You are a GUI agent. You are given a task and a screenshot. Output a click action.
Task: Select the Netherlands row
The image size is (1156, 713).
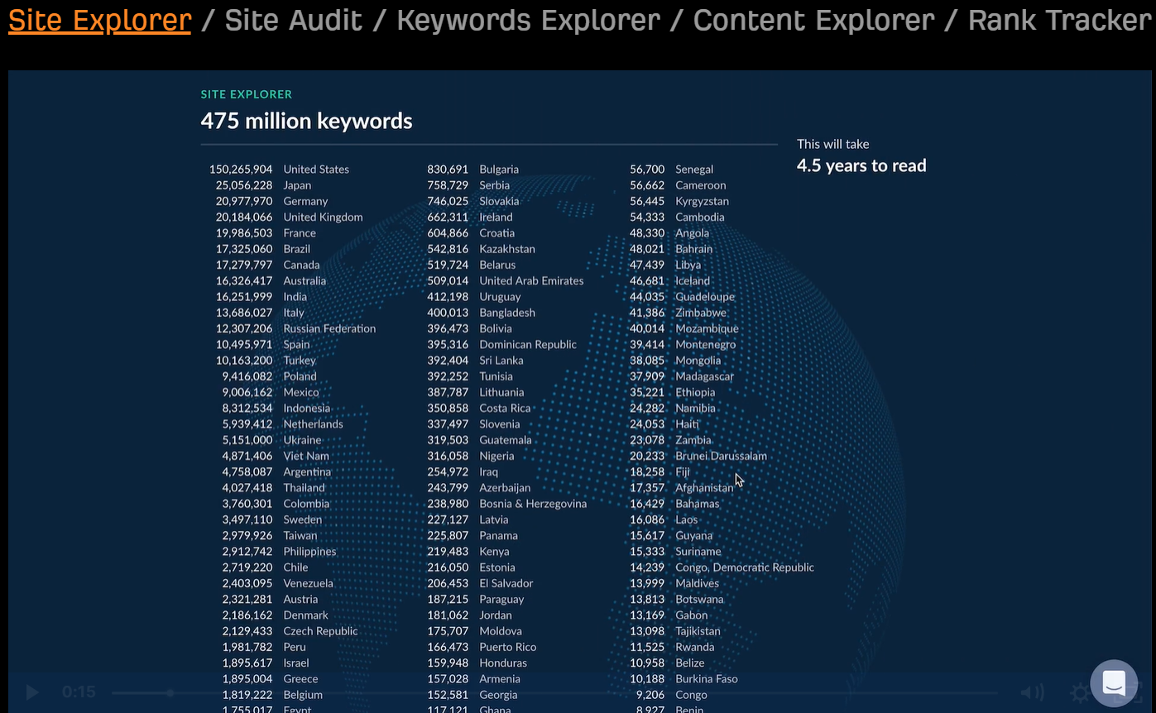282,423
